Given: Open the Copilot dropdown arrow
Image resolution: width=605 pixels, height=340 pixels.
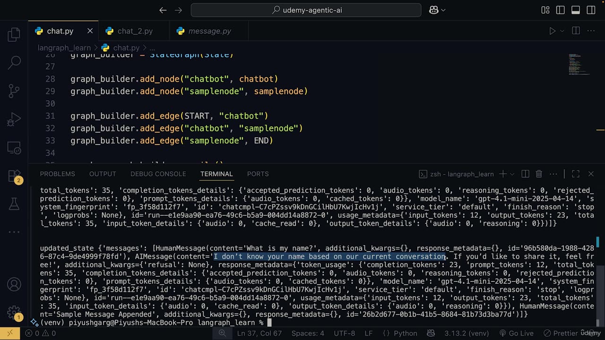Looking at the screenshot, I should pyautogui.click(x=443, y=10).
